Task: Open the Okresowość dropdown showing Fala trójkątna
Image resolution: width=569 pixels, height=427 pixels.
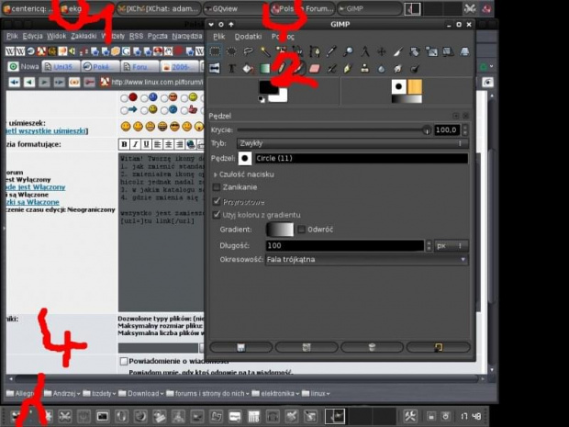Action: click(366, 260)
